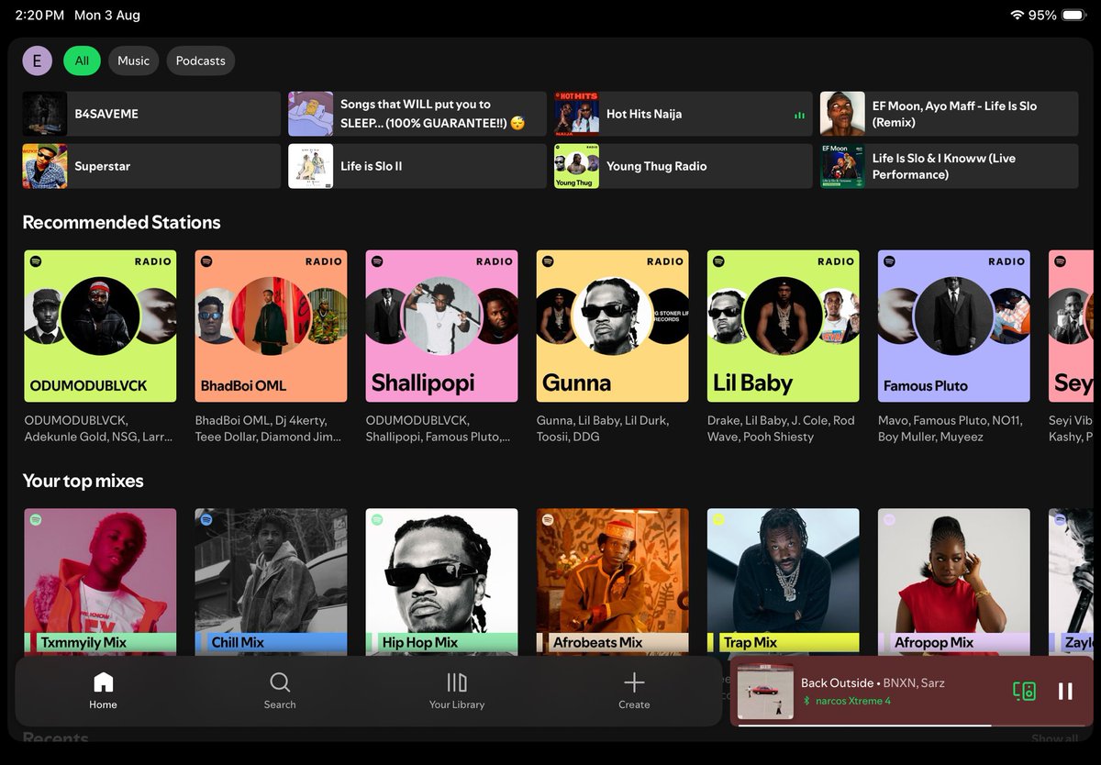This screenshot has width=1101, height=765.
Task: Click the Spotify logo on Txmmyily Mix cover
Action: 36,520
